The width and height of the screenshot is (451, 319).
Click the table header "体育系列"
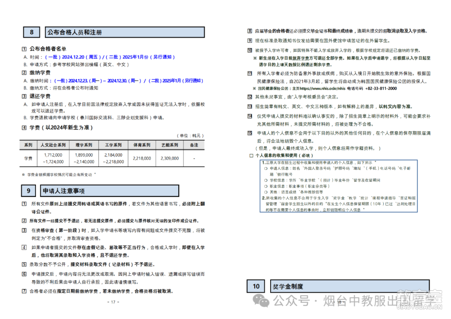(142, 145)
